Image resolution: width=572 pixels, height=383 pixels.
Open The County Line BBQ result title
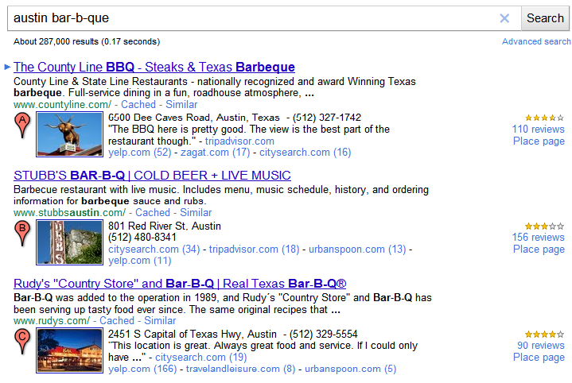click(x=154, y=67)
